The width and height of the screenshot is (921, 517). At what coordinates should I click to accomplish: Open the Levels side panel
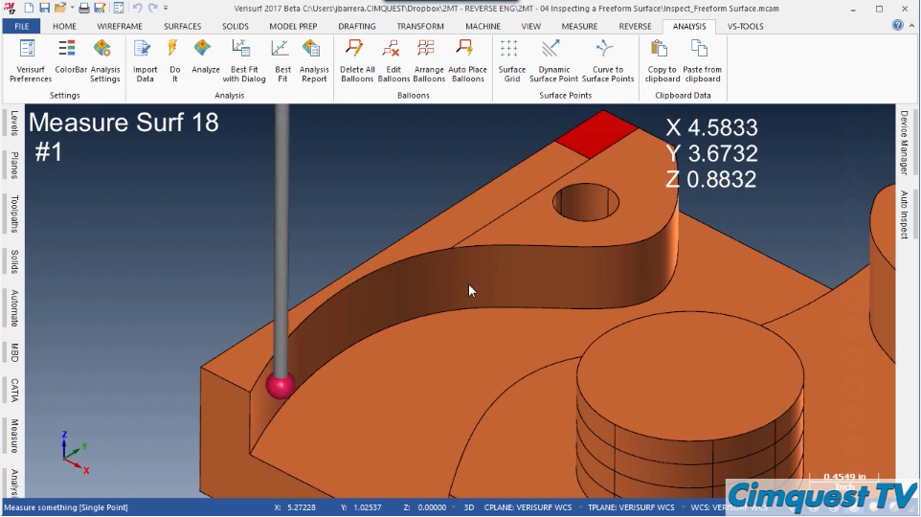click(x=13, y=123)
